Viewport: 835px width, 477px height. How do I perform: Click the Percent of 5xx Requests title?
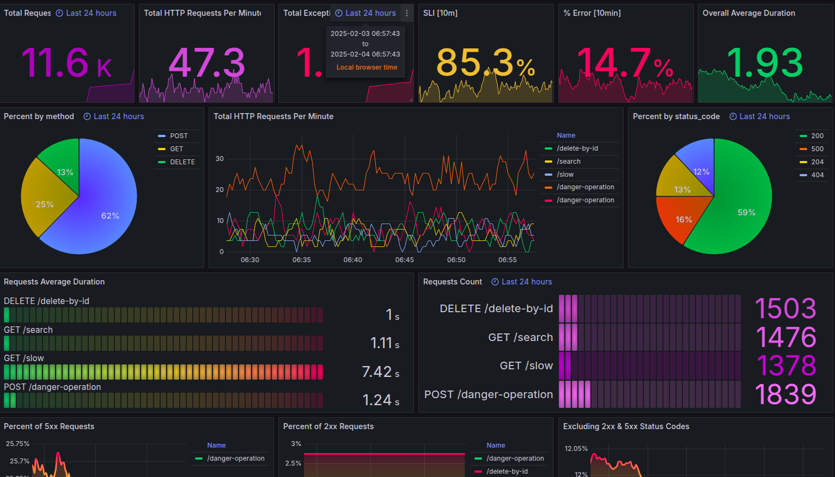pos(49,426)
